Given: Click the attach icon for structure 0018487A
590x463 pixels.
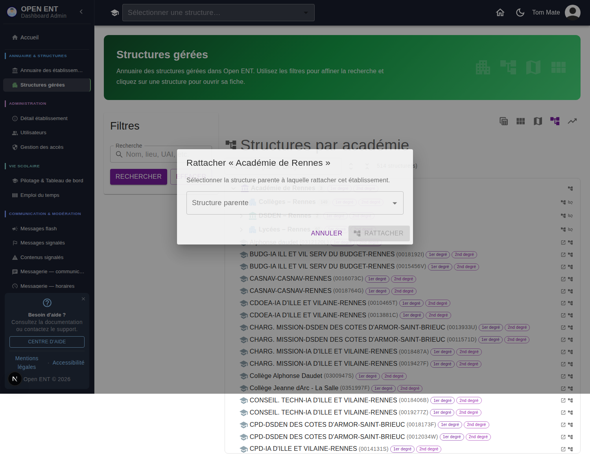Looking at the screenshot, I should click(570, 352).
